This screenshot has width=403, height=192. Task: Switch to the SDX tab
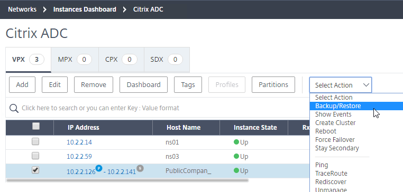pyautogui.click(x=167, y=60)
